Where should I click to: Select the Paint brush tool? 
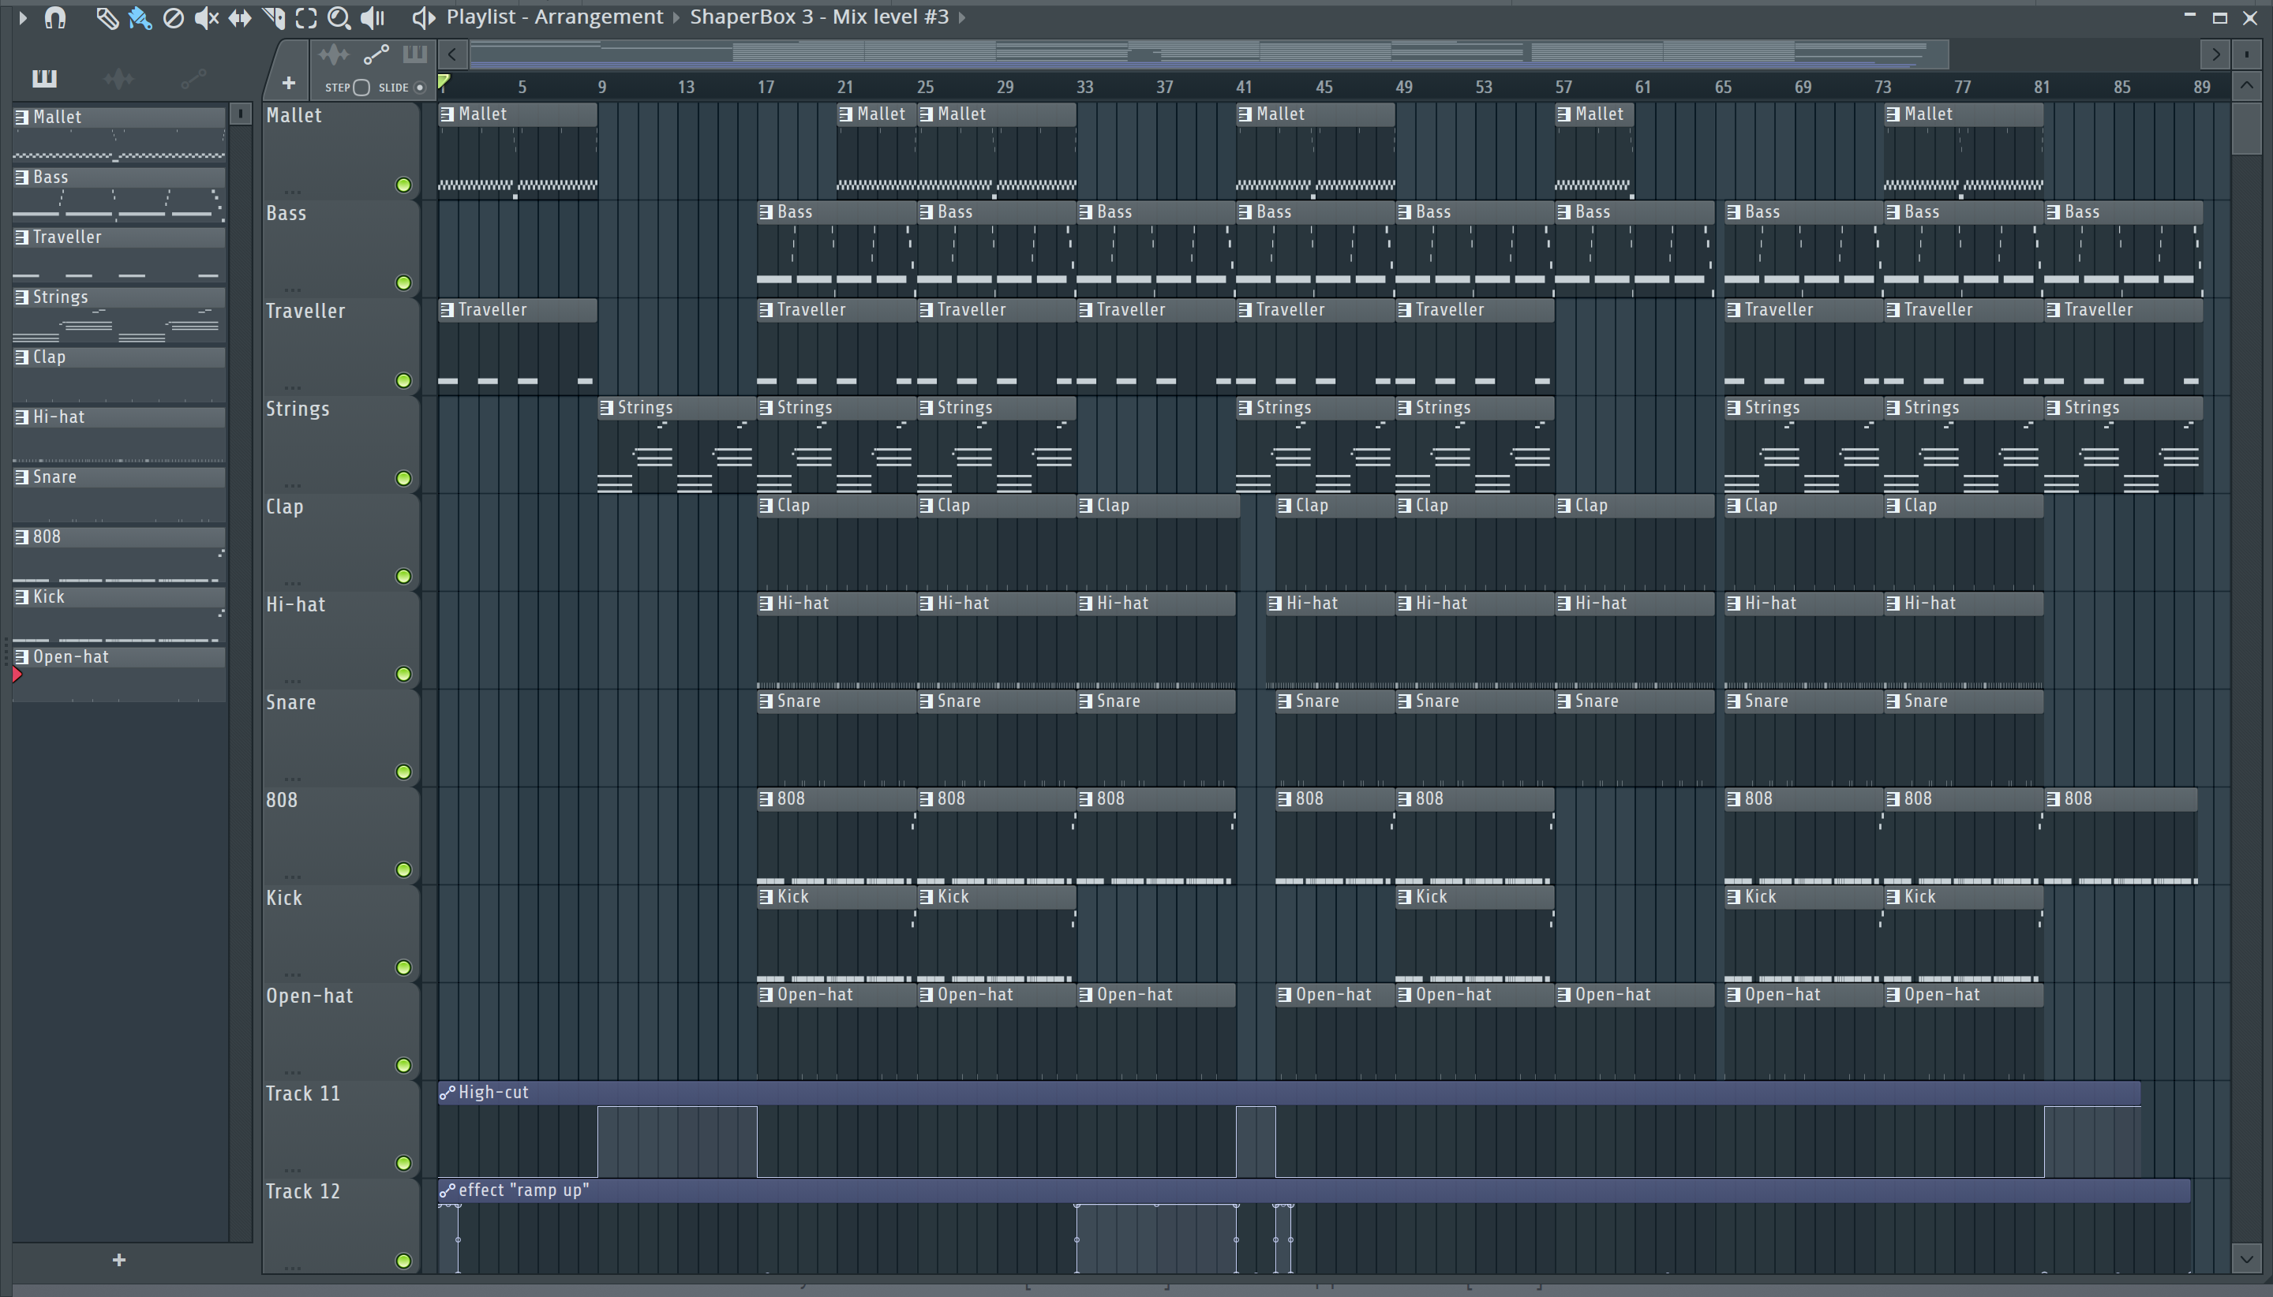click(140, 18)
